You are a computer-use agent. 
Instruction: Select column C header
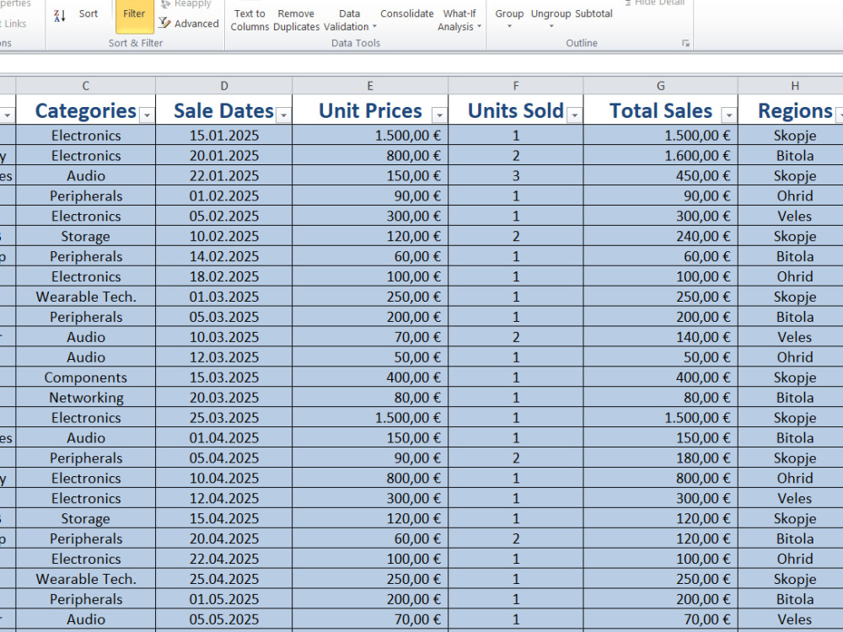(85, 85)
